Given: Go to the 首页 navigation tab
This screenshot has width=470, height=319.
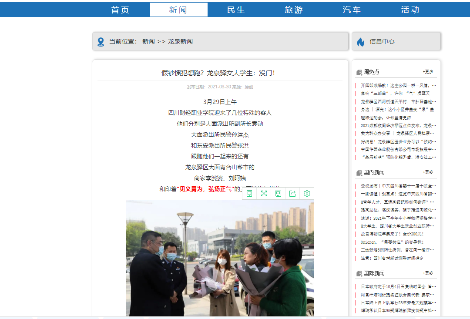Looking at the screenshot, I should click(x=121, y=10).
